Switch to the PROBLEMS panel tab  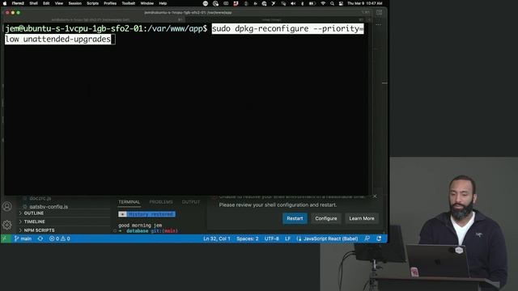[x=161, y=202]
